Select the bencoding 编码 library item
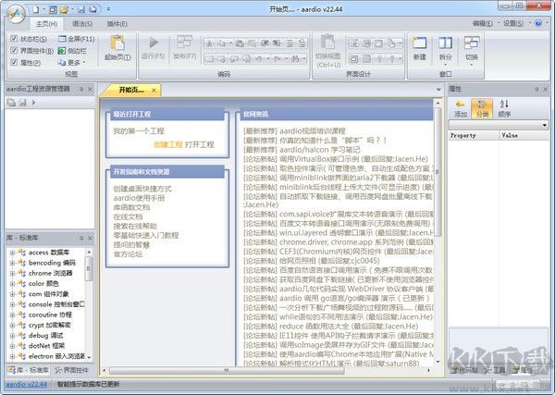This screenshot has width=555, height=395. point(52,263)
